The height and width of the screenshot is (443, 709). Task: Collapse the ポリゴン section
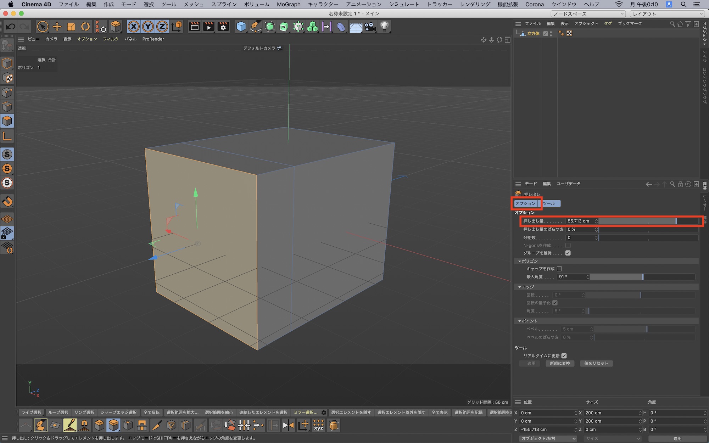(520, 261)
